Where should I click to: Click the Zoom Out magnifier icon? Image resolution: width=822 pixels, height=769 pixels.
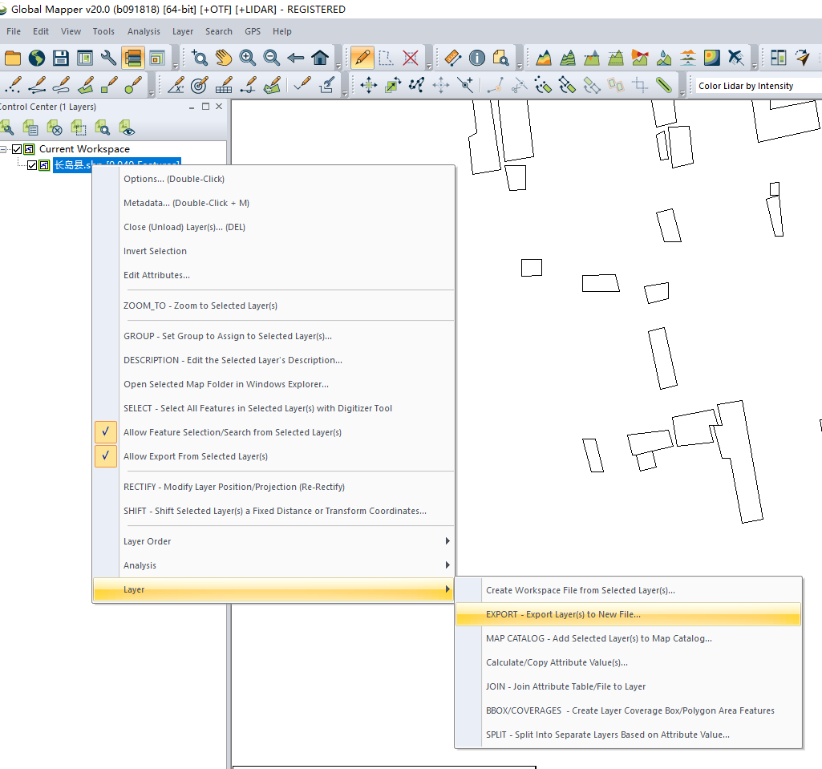pos(272,58)
